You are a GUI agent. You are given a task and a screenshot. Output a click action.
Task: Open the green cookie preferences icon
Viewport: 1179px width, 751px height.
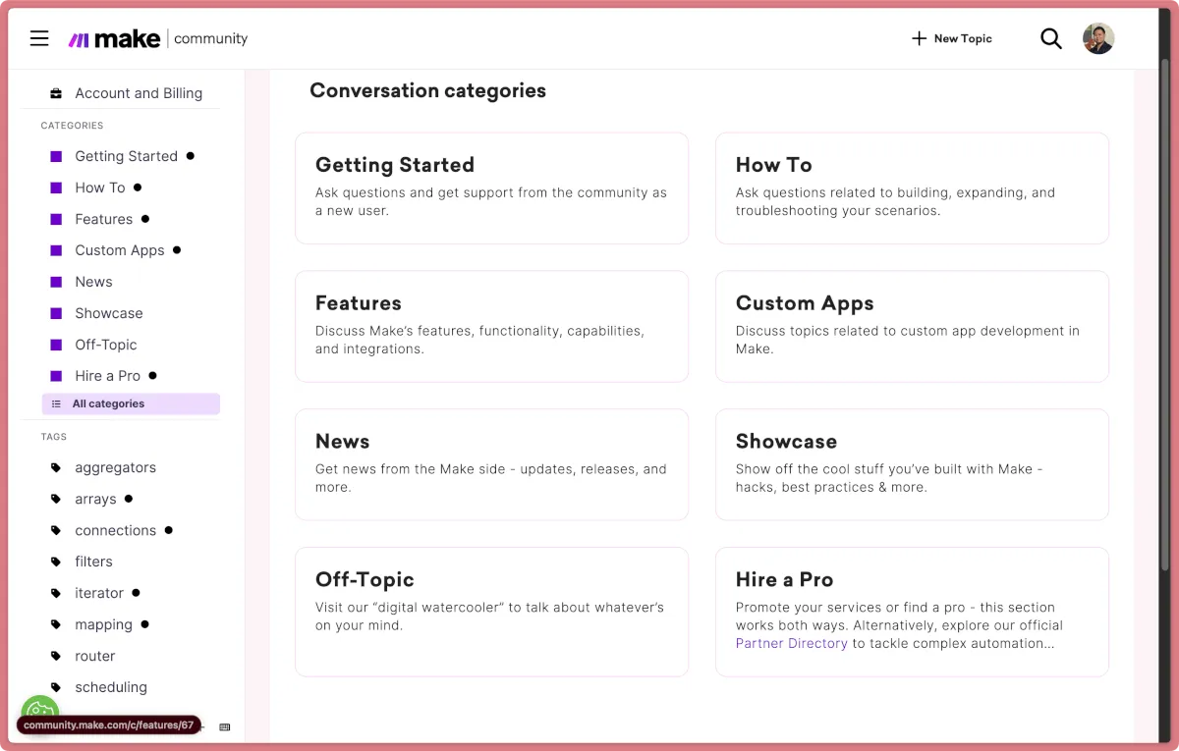coord(40,709)
